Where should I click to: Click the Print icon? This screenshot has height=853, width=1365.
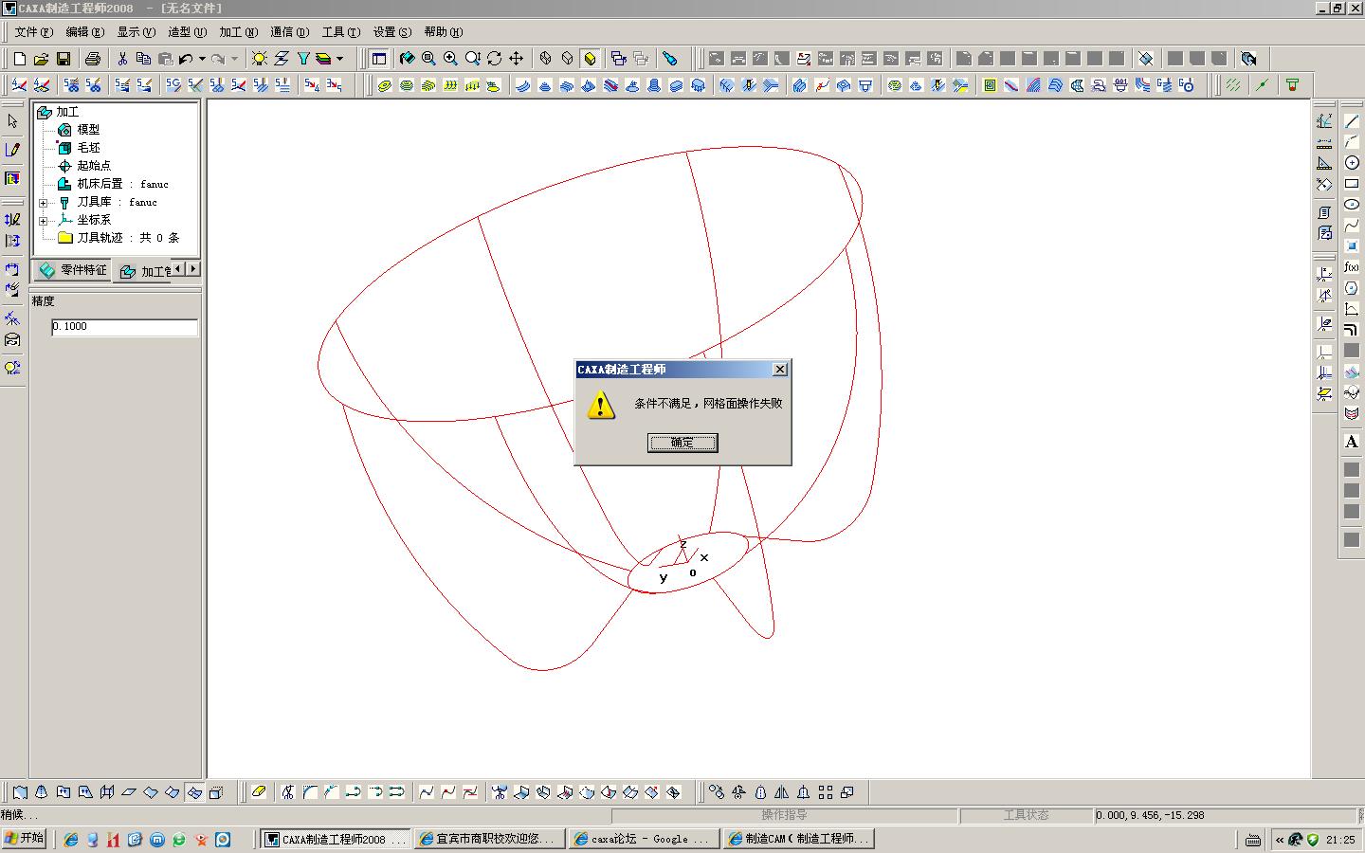click(x=93, y=59)
